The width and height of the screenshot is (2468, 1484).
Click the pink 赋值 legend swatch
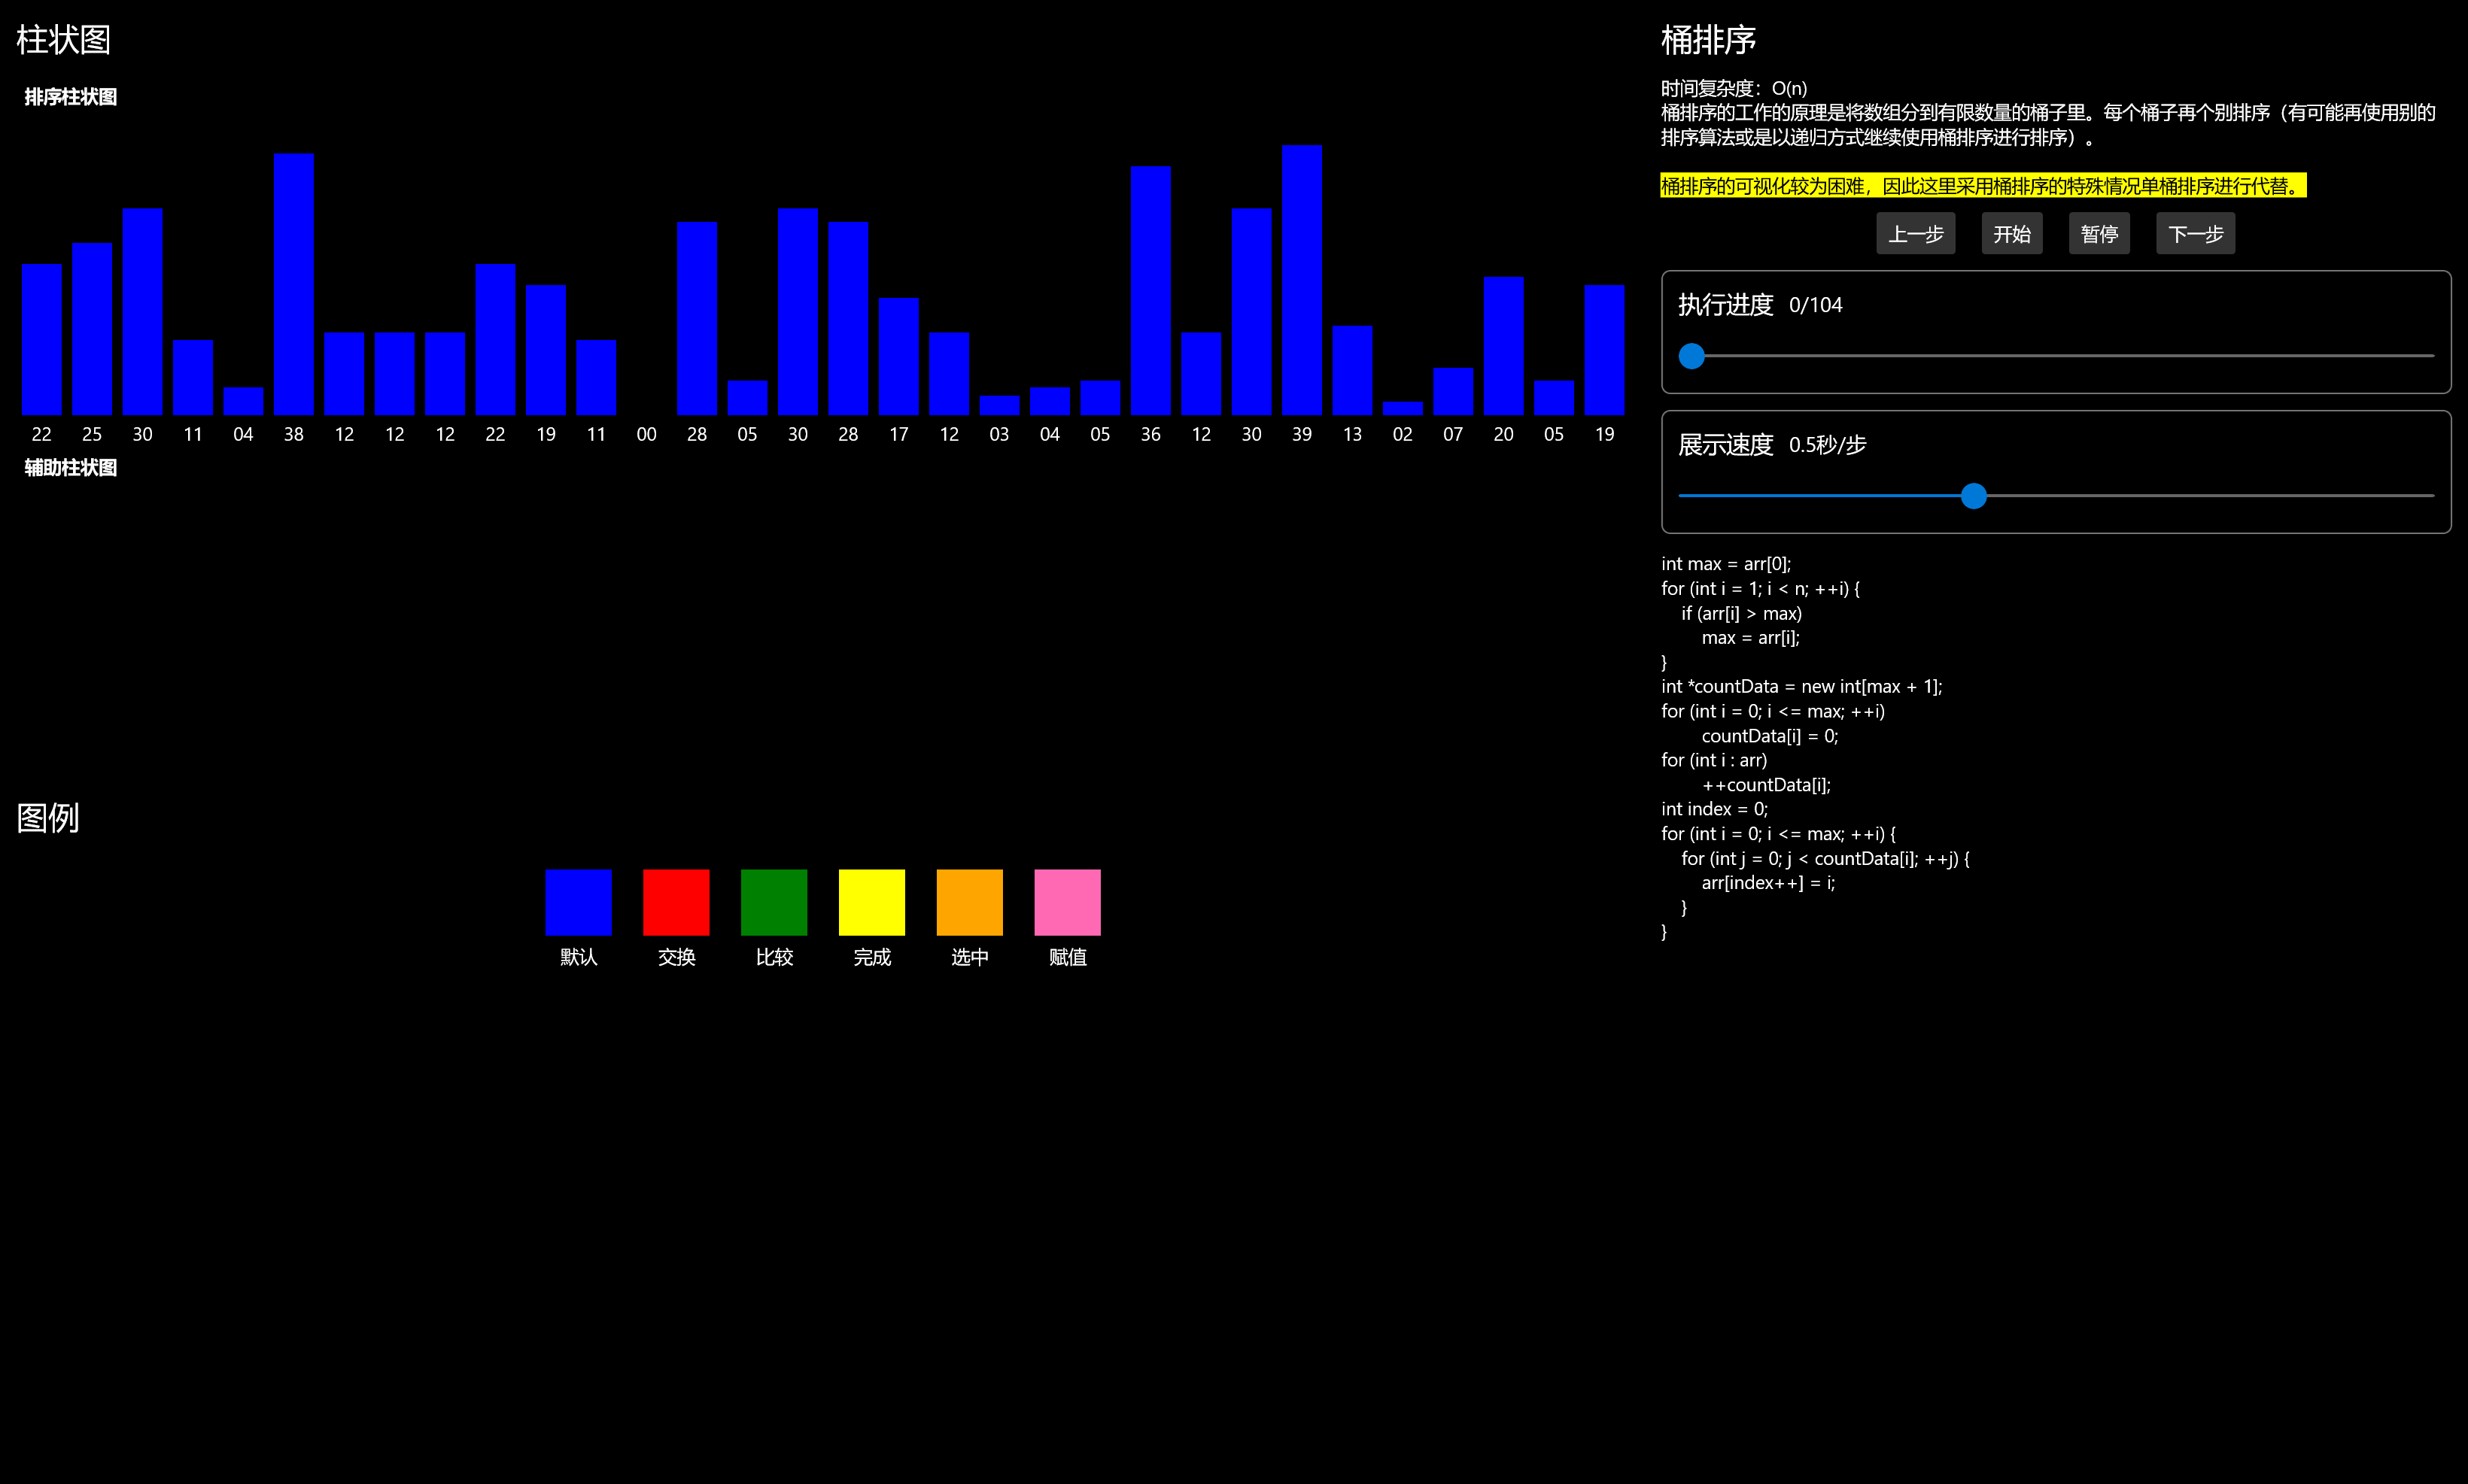(1068, 902)
